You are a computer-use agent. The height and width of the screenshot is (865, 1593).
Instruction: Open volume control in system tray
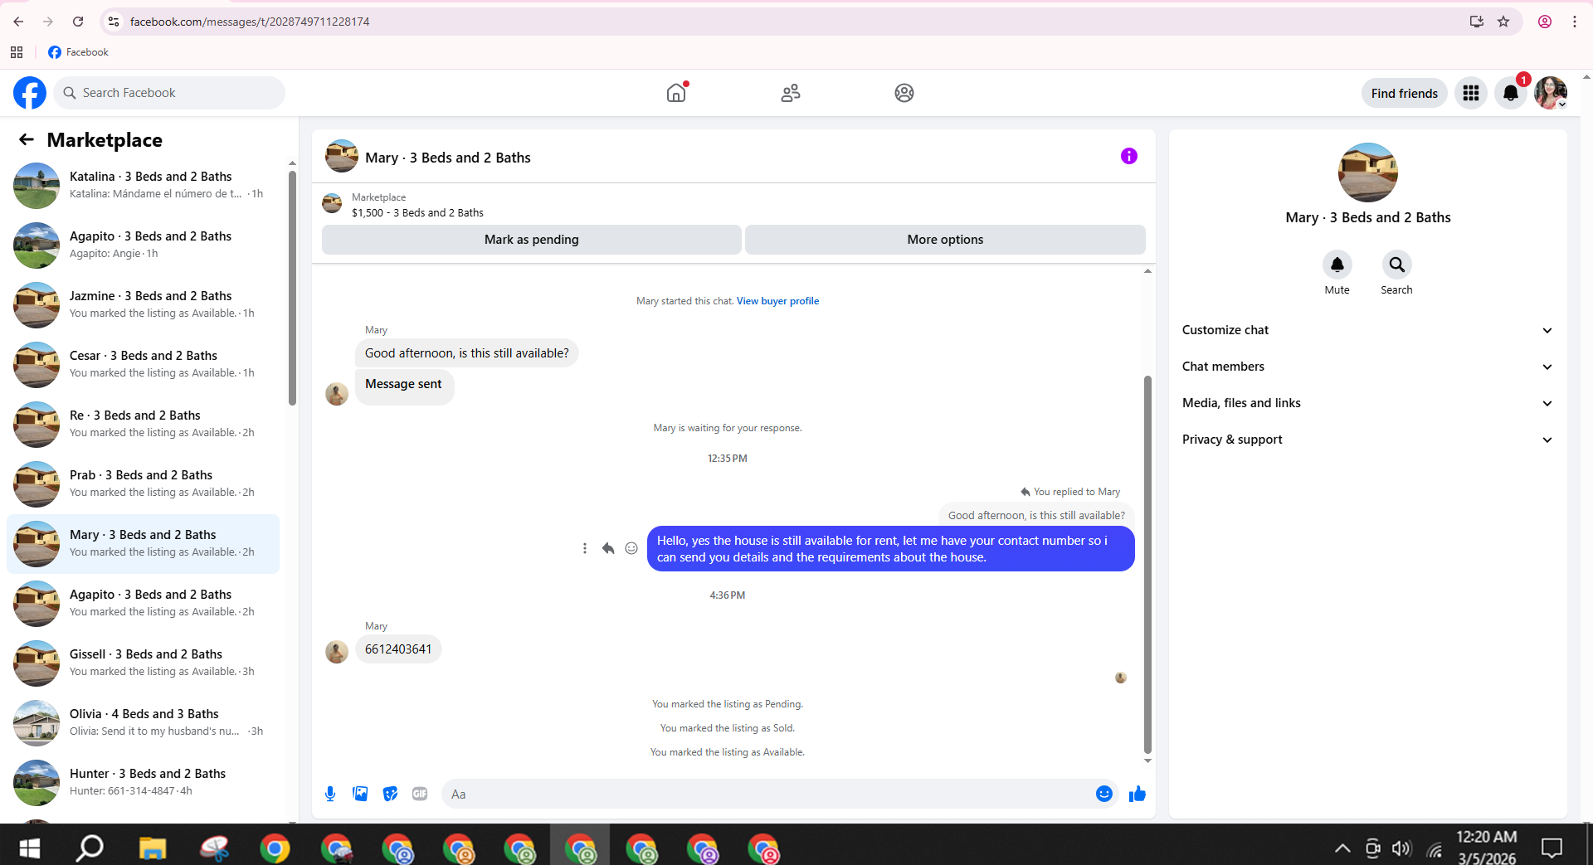click(1401, 848)
